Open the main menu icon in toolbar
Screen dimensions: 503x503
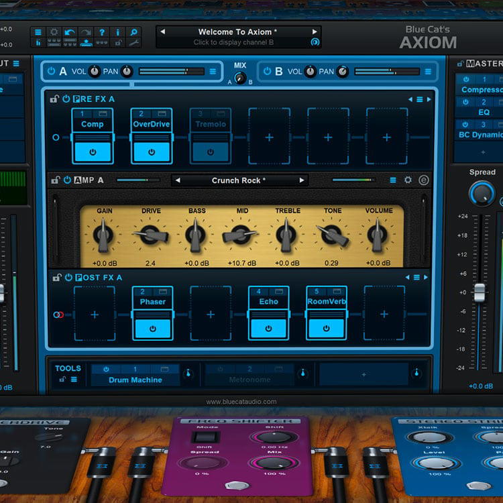pos(38,32)
